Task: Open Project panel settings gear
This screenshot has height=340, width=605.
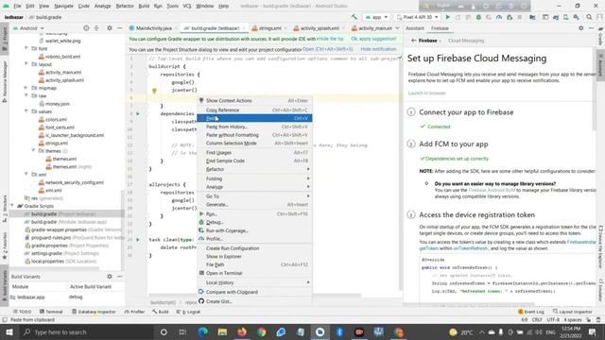Action: click(x=110, y=28)
